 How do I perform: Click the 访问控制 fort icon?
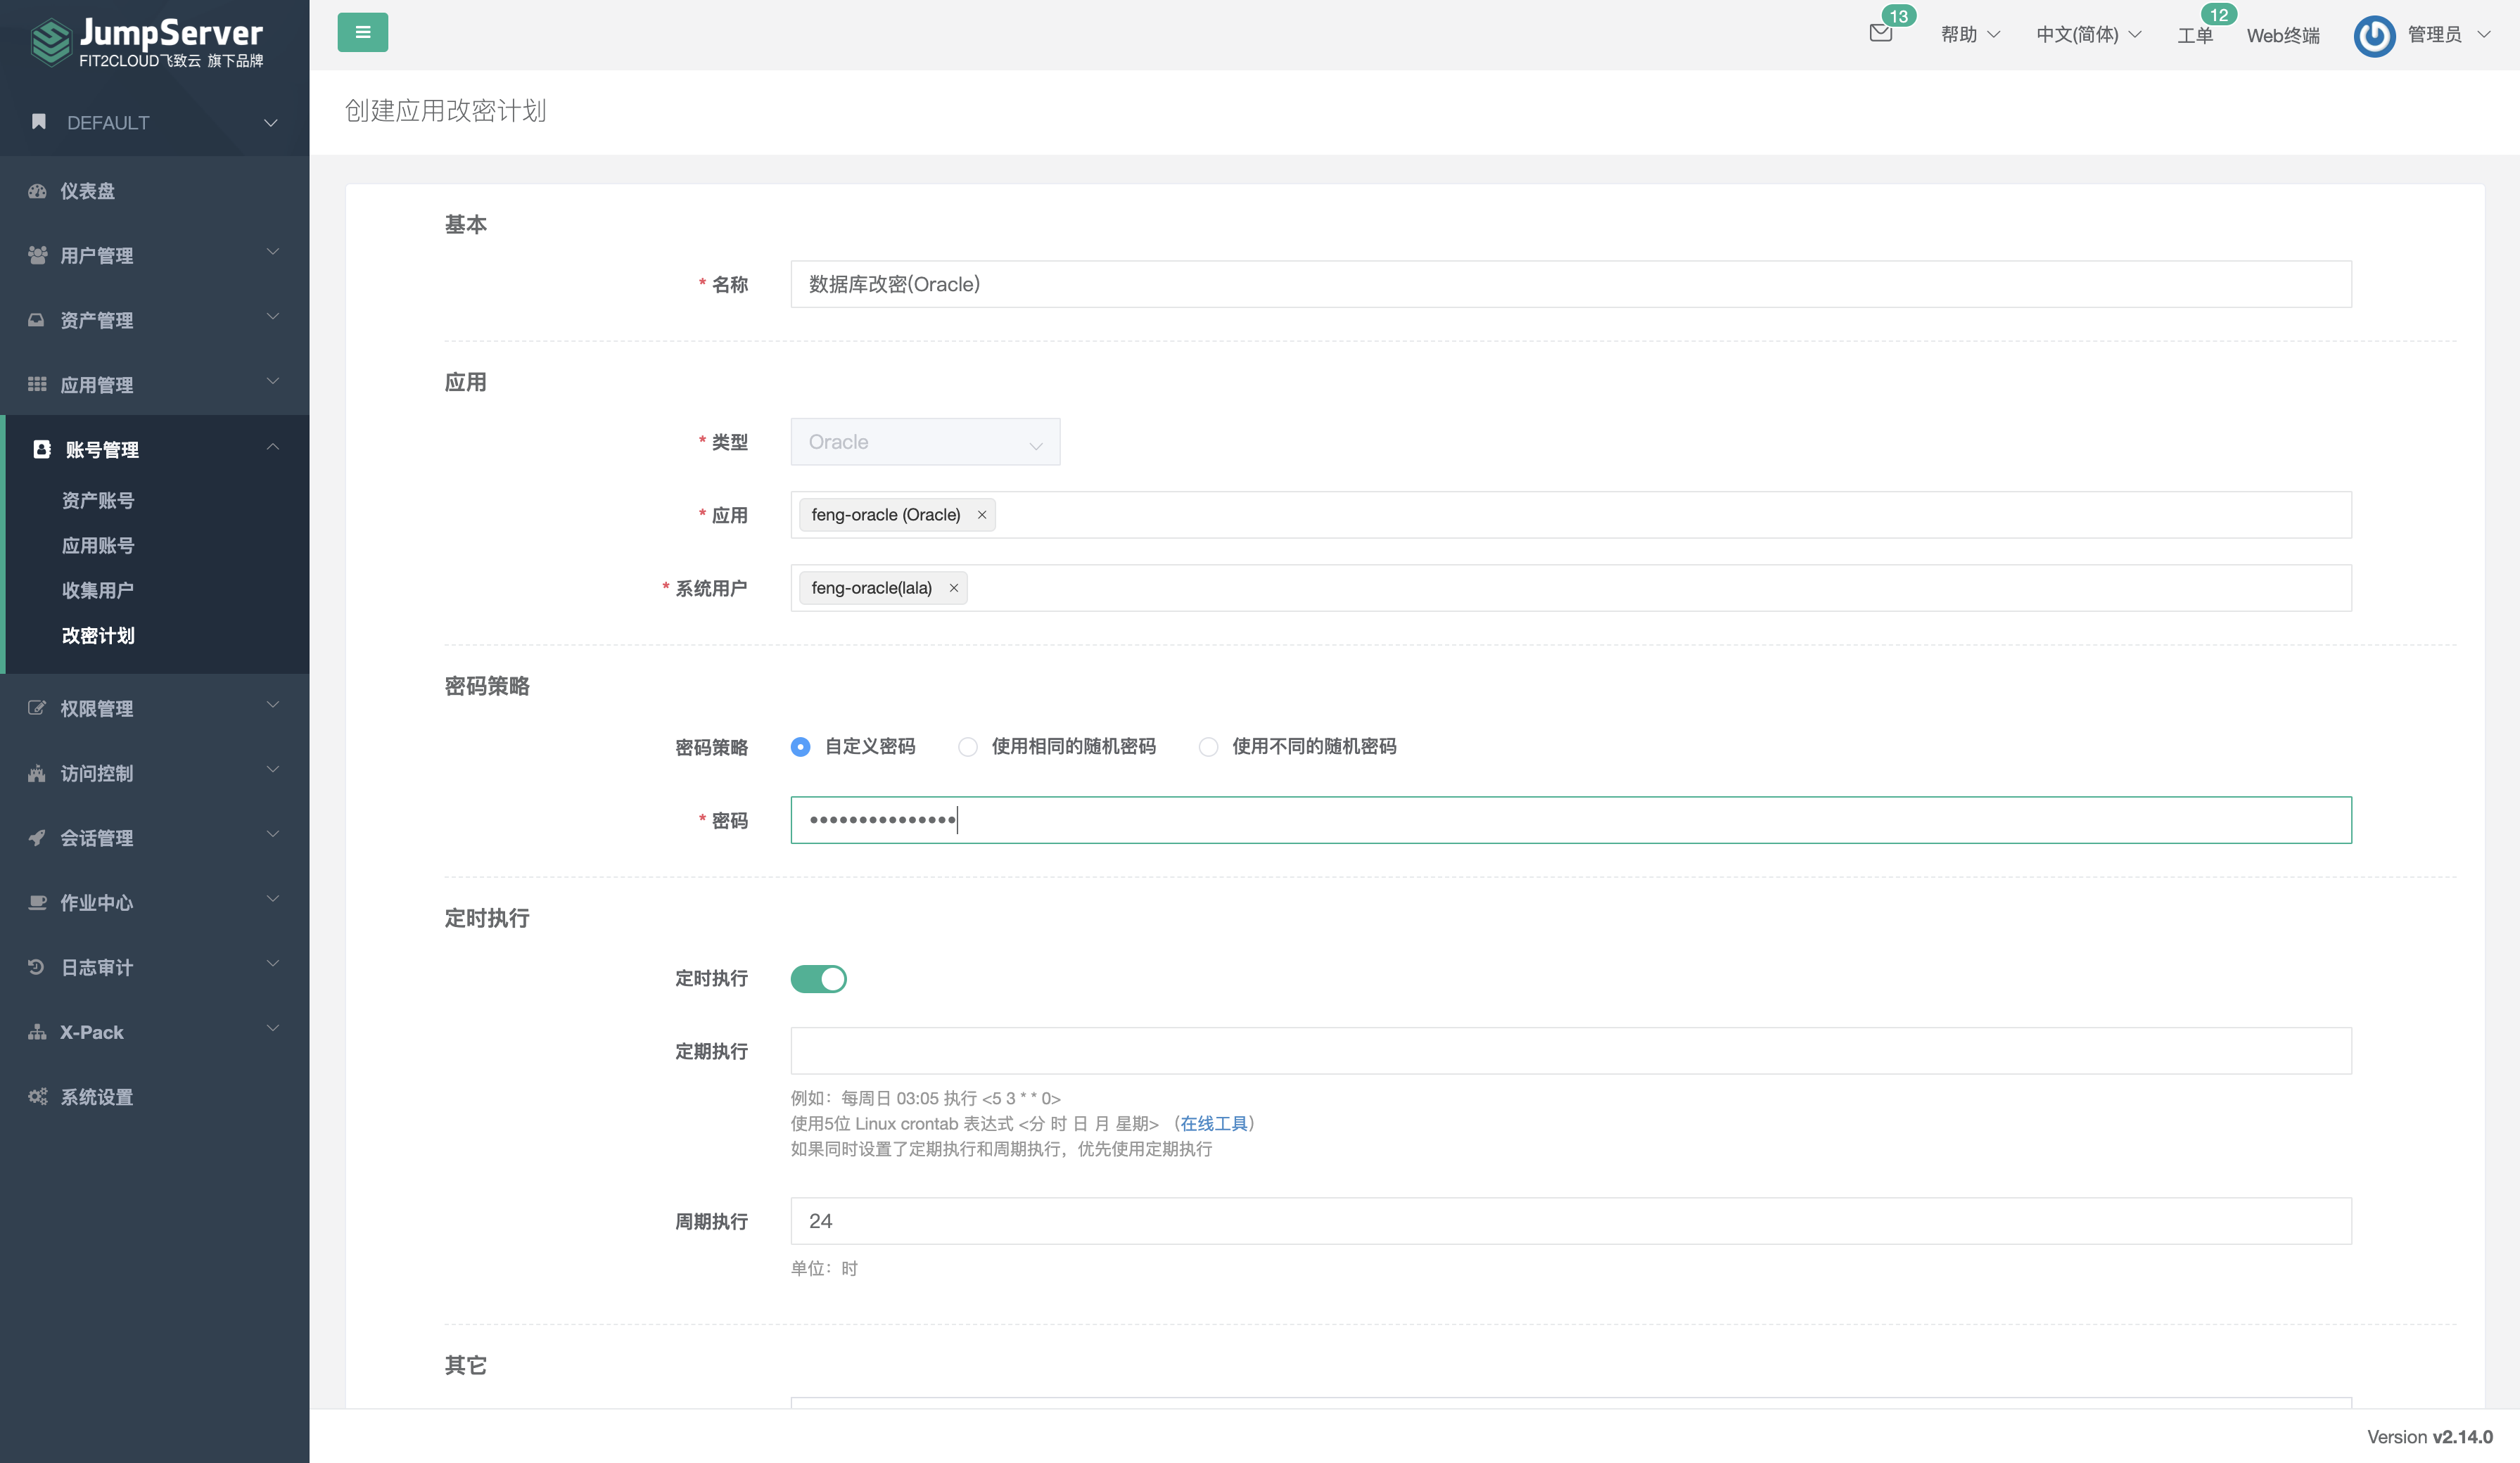(x=37, y=773)
